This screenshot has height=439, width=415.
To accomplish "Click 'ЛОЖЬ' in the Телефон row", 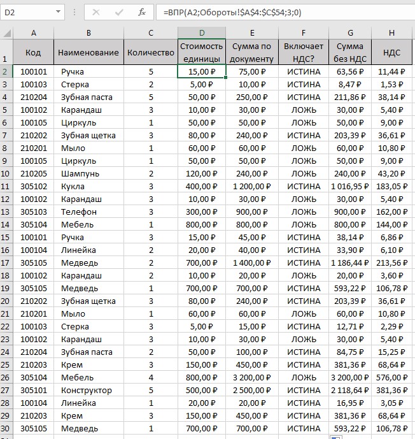I will coord(304,212).
